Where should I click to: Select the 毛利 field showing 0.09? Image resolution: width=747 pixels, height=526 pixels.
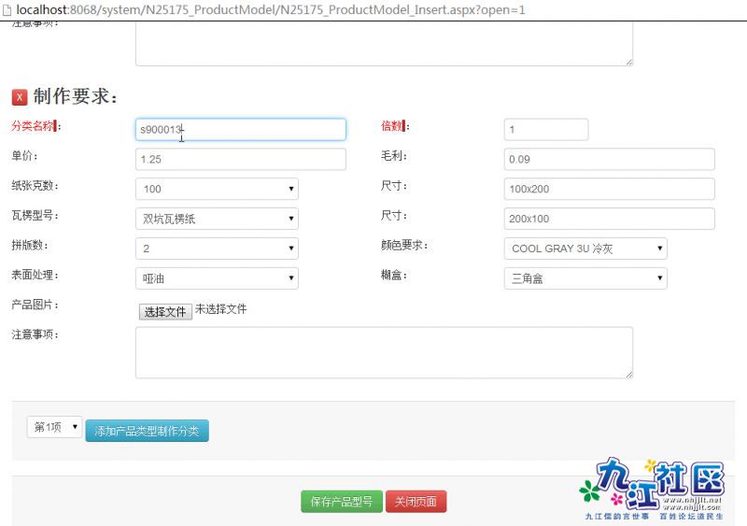click(x=609, y=160)
